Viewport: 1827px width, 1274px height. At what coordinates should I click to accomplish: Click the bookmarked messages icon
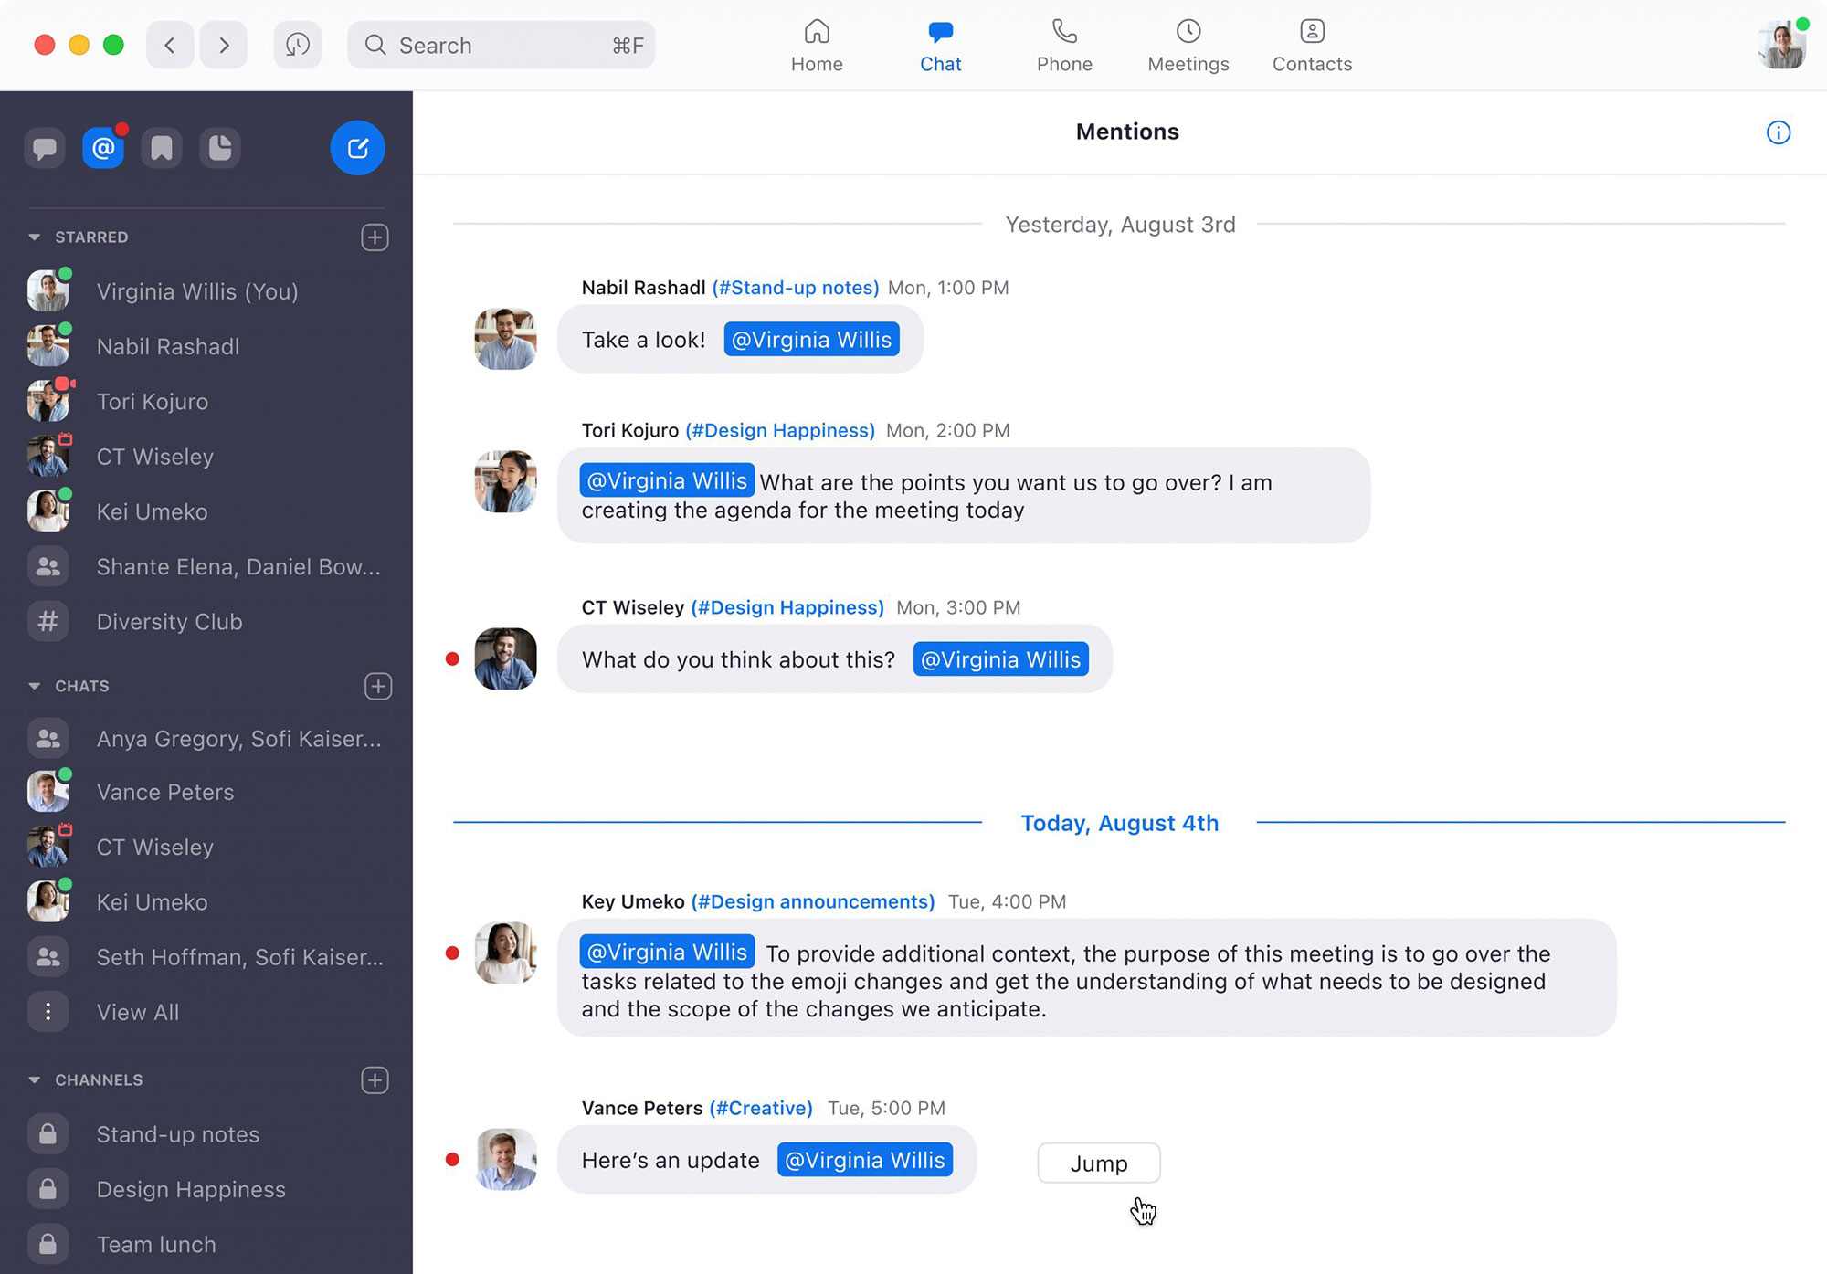pyautogui.click(x=162, y=148)
